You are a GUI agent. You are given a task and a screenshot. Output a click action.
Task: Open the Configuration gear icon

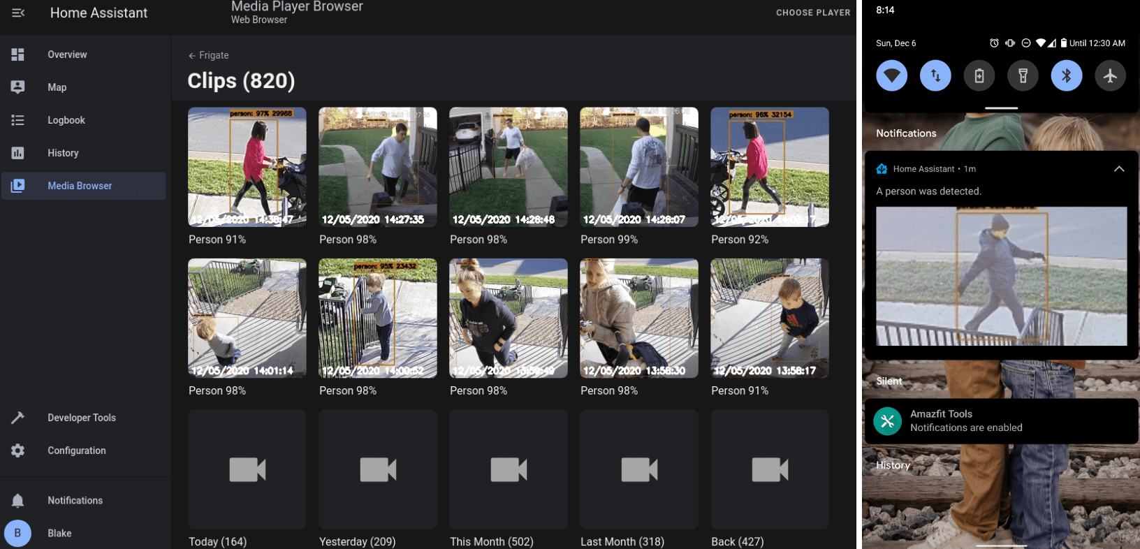tap(18, 451)
